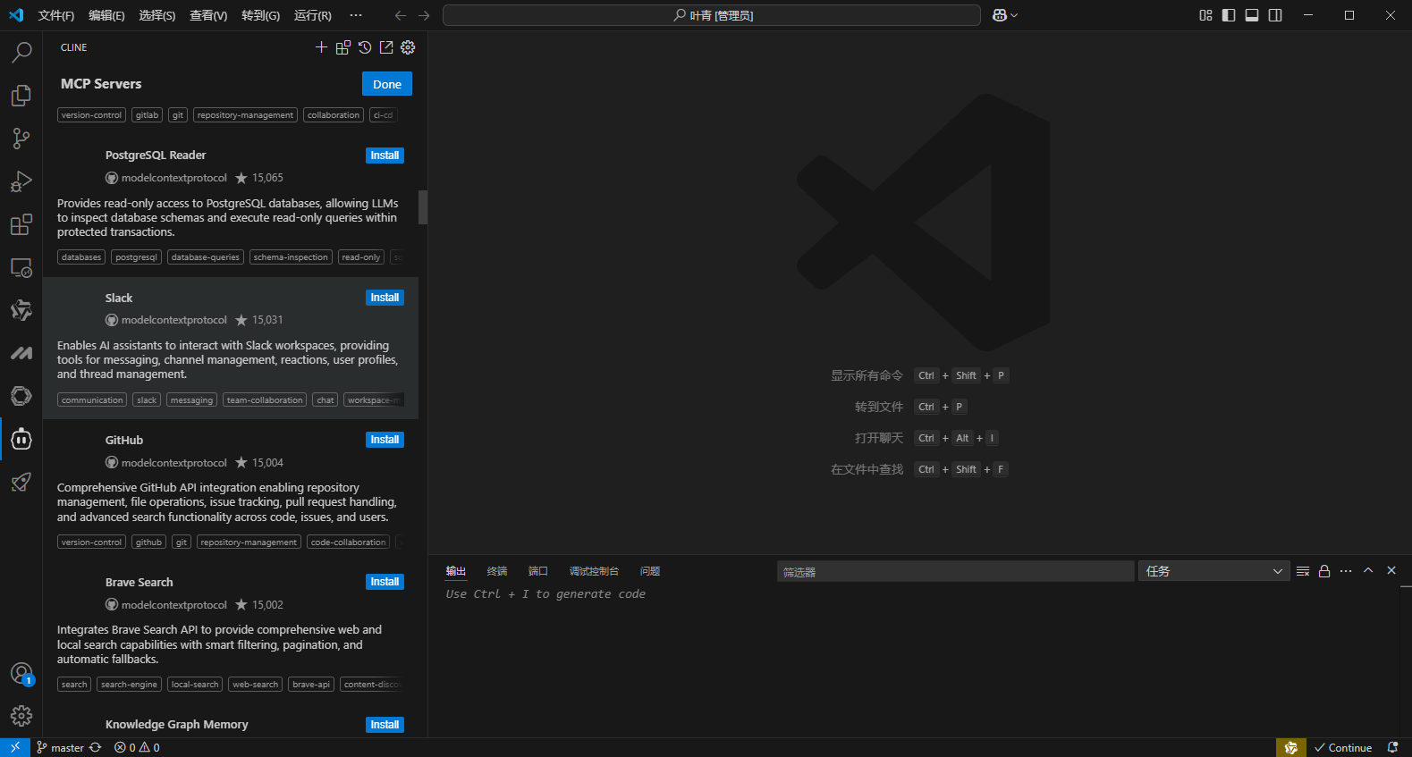Install PostgreSQL Reader server
Screen dimensions: 1412x757
pyautogui.click(x=385, y=156)
